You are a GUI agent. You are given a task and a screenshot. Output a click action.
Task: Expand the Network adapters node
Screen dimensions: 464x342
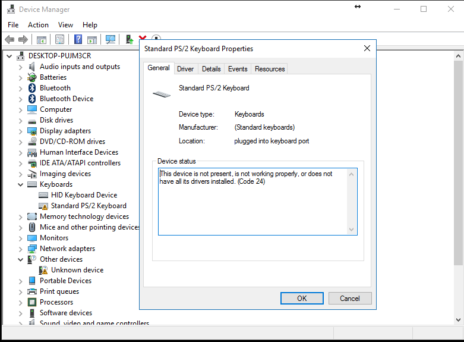[21, 249]
